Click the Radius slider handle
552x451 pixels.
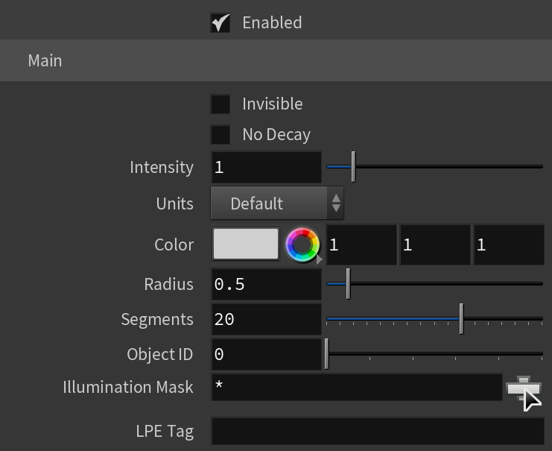click(x=348, y=283)
